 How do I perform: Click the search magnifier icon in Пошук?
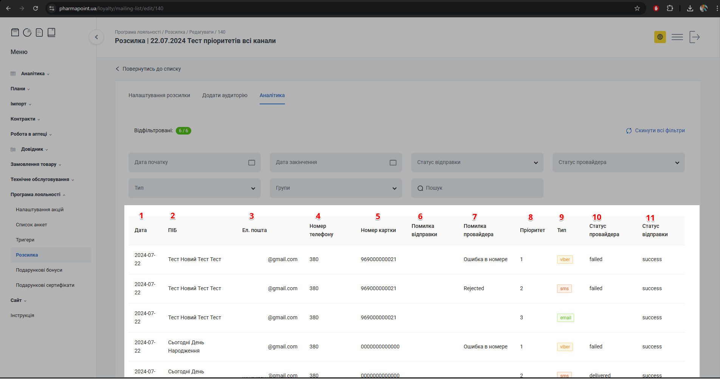(x=420, y=188)
